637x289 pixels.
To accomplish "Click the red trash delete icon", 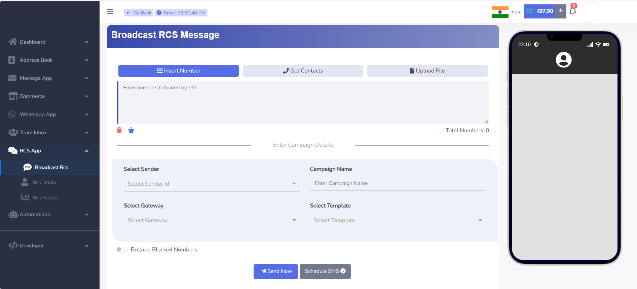I will tap(119, 130).
